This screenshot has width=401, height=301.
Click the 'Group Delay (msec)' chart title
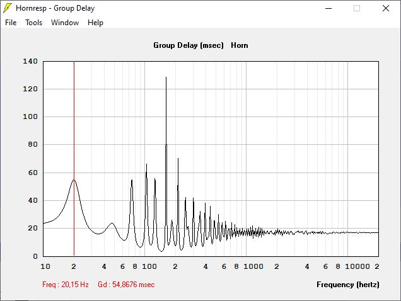[189, 45]
